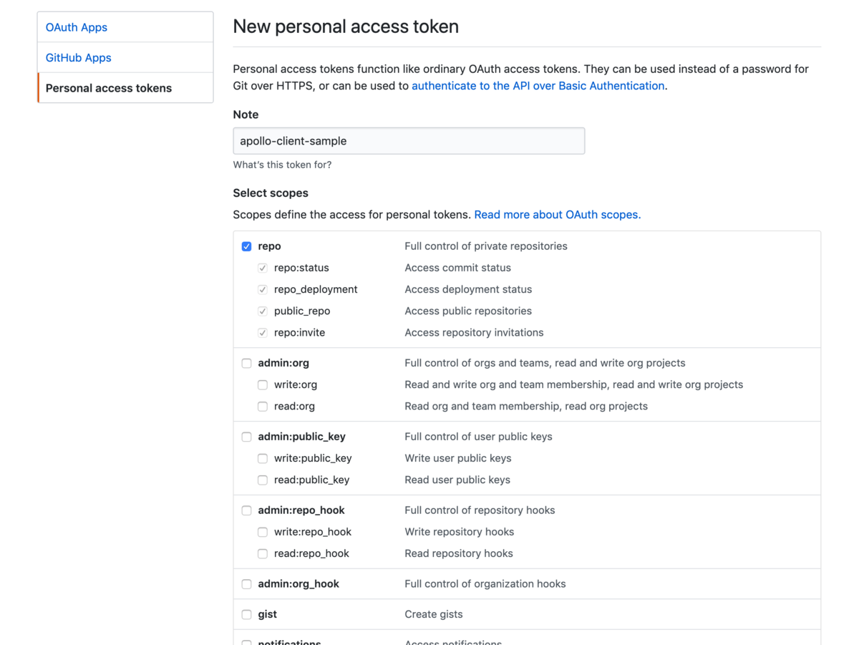Toggle the repo:invite checkbox
The image size is (859, 645).
pos(263,332)
